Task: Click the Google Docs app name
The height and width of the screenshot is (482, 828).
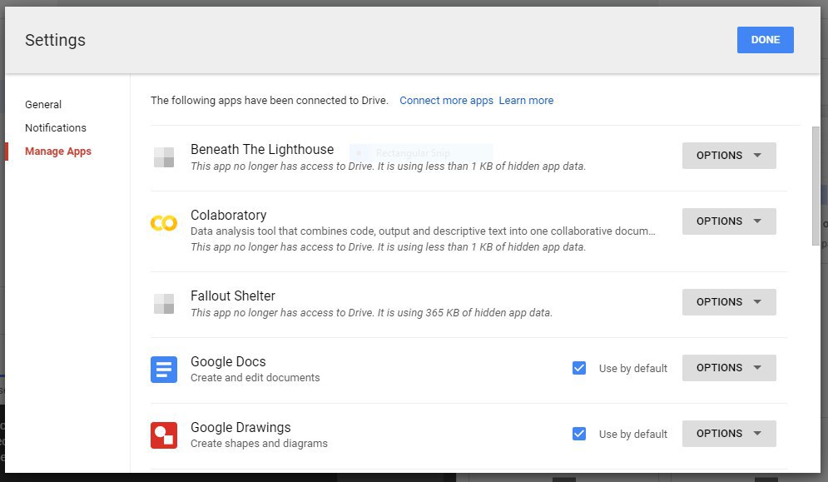Action: pos(228,362)
